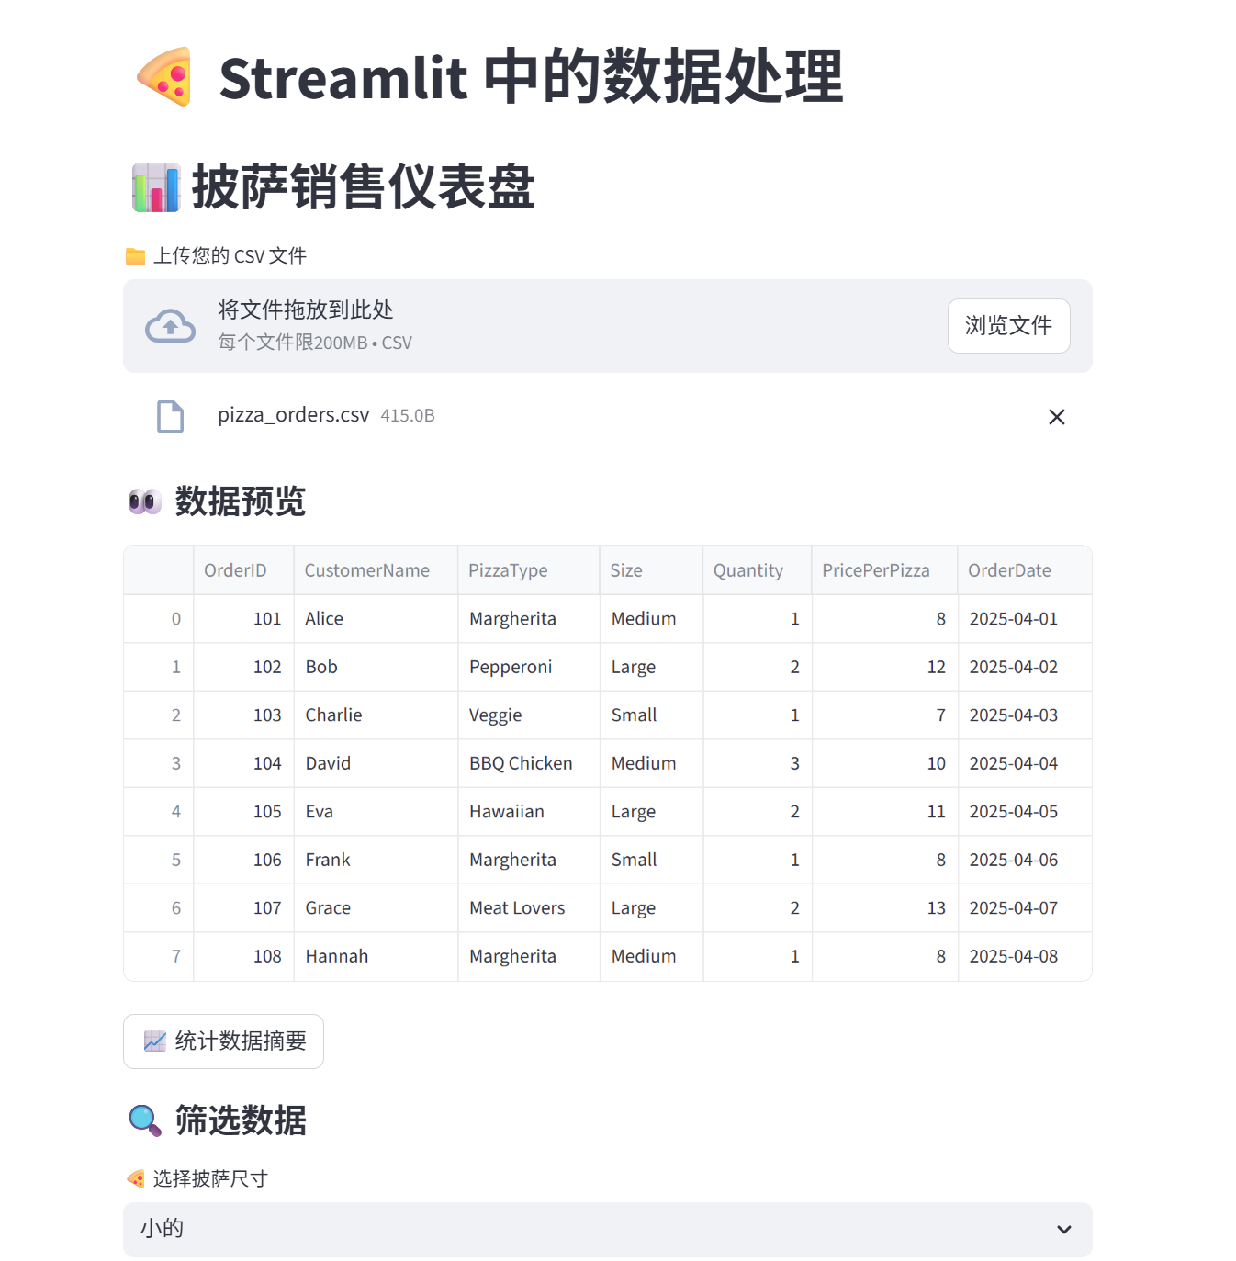Click the date cell 2025-04-08

click(1025, 956)
